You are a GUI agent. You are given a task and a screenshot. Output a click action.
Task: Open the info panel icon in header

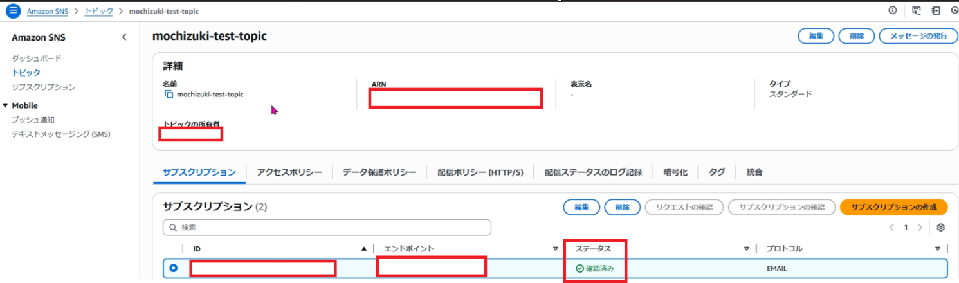point(893,10)
